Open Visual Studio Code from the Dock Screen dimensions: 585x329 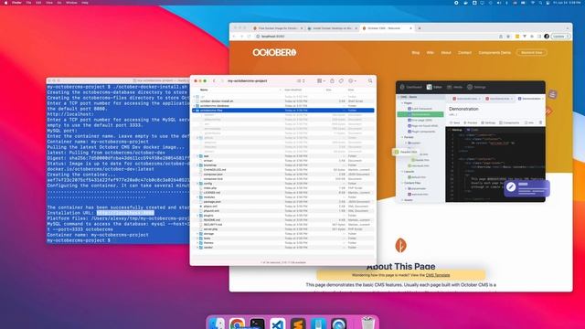coord(278,324)
